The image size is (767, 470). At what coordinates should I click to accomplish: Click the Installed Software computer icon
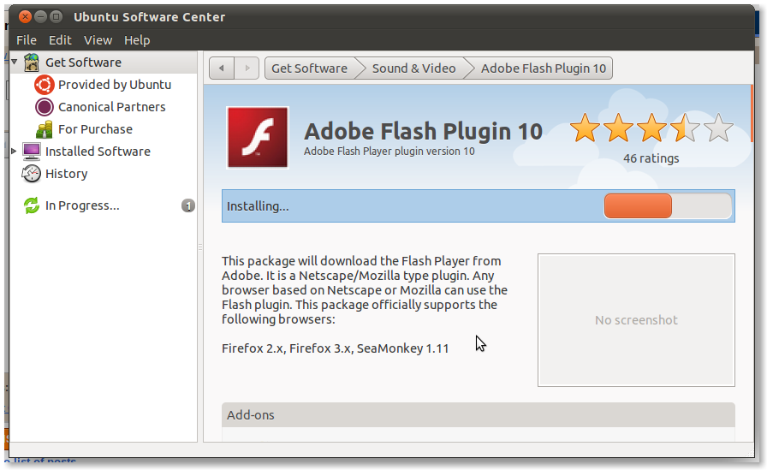pyautogui.click(x=32, y=152)
